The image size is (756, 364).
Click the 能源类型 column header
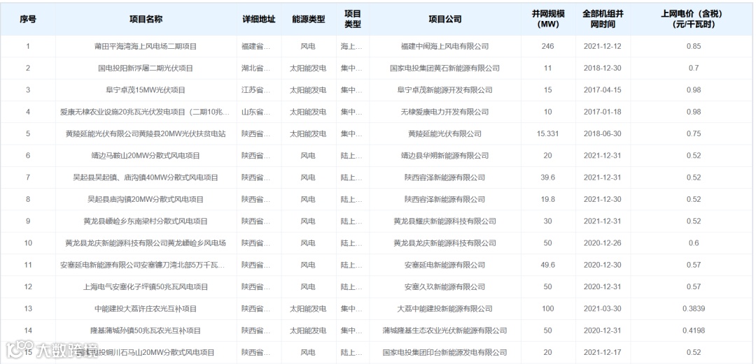point(309,20)
